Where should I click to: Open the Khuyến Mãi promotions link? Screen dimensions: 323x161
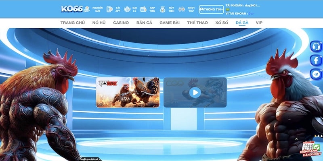click(x=97, y=9)
